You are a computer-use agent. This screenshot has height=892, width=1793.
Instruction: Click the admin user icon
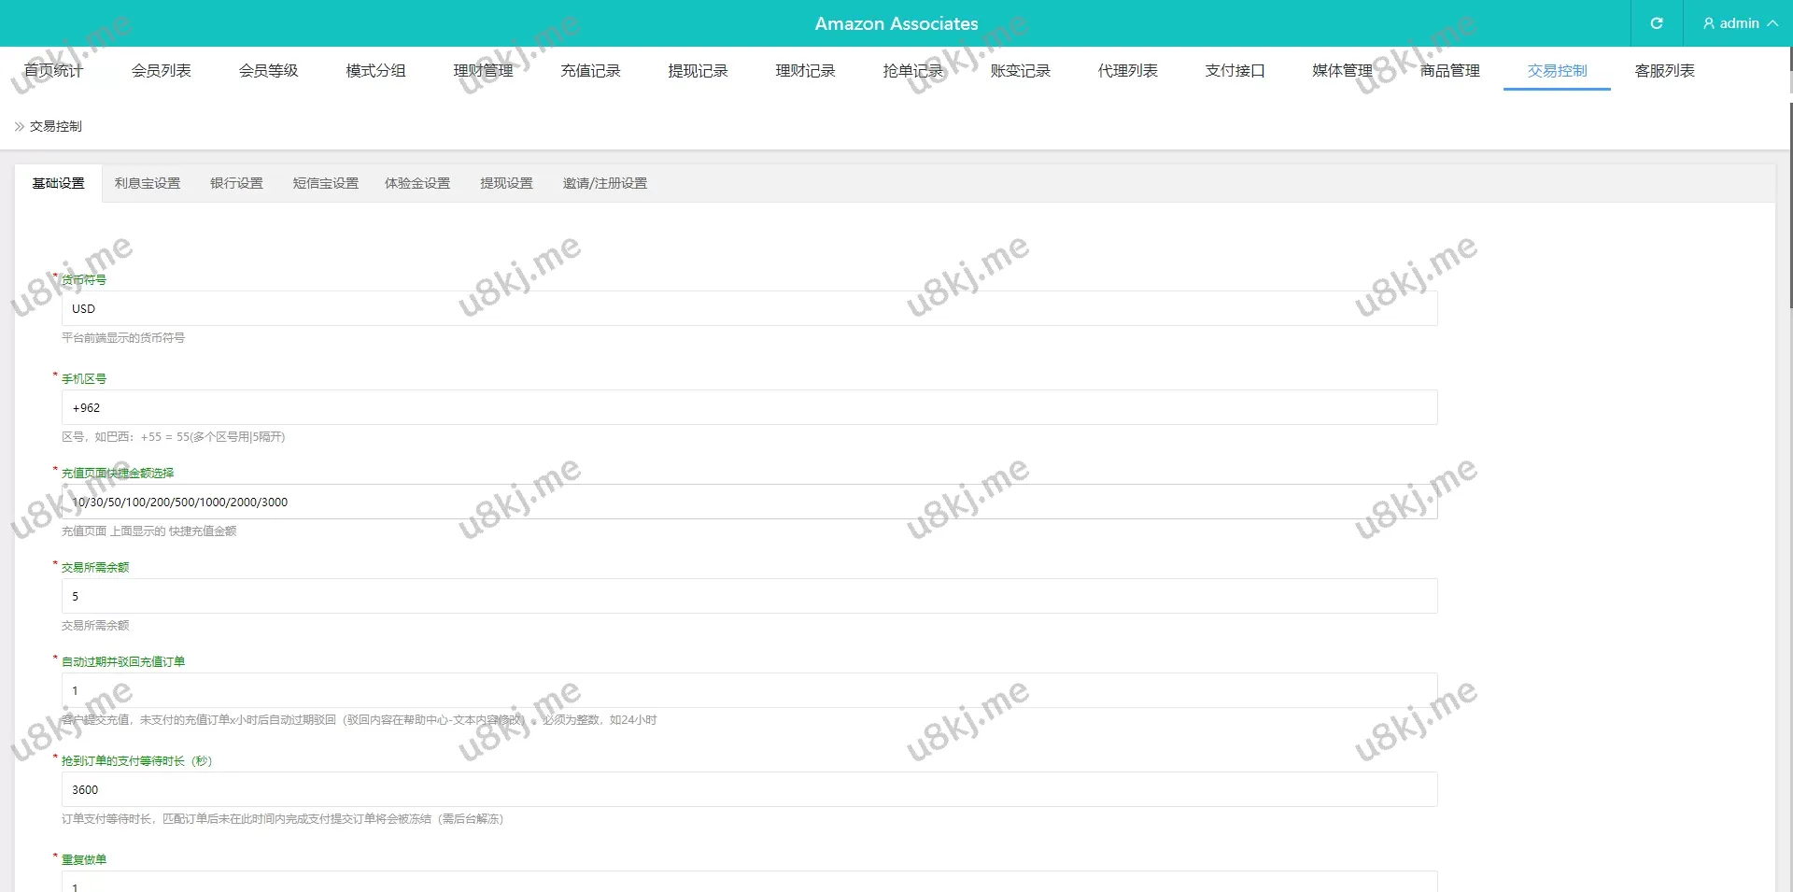tap(1708, 23)
